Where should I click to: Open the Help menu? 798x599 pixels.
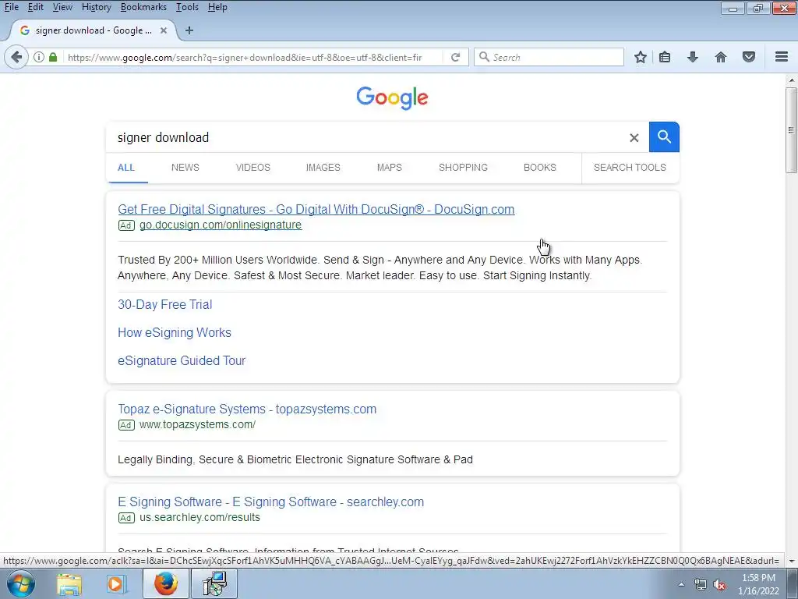click(x=217, y=7)
